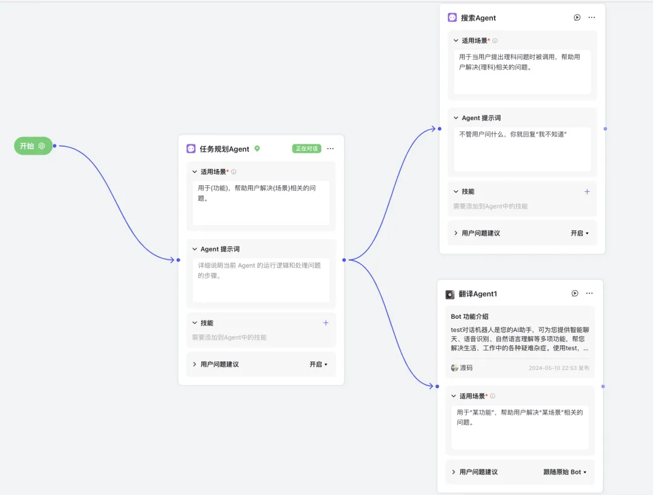This screenshot has width=653, height=495.
Task: Click the Agent 提示词 text field in 任务规划Agent
Action: [261, 280]
